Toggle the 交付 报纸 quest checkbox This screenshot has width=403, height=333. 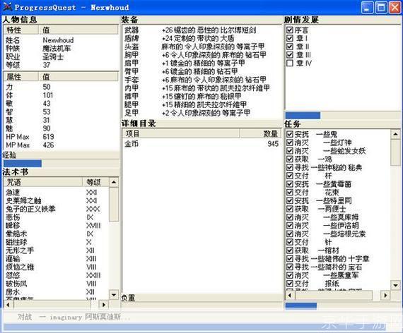(x=290, y=284)
